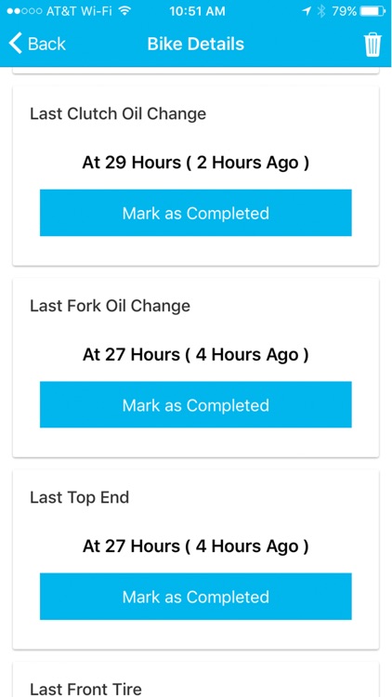This screenshot has width=392, height=697.
Task: Select the Last Clutch Oil Change heading
Action: 118,113
